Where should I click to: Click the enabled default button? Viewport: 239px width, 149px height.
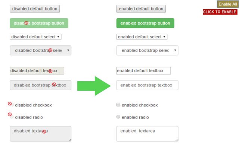[141, 9]
